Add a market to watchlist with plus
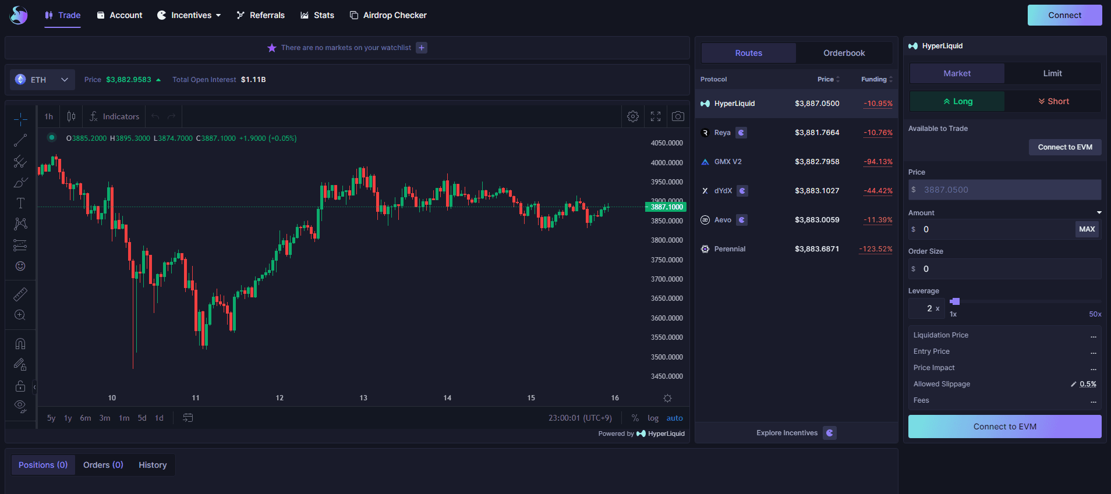Image resolution: width=1111 pixels, height=494 pixels. pos(422,48)
